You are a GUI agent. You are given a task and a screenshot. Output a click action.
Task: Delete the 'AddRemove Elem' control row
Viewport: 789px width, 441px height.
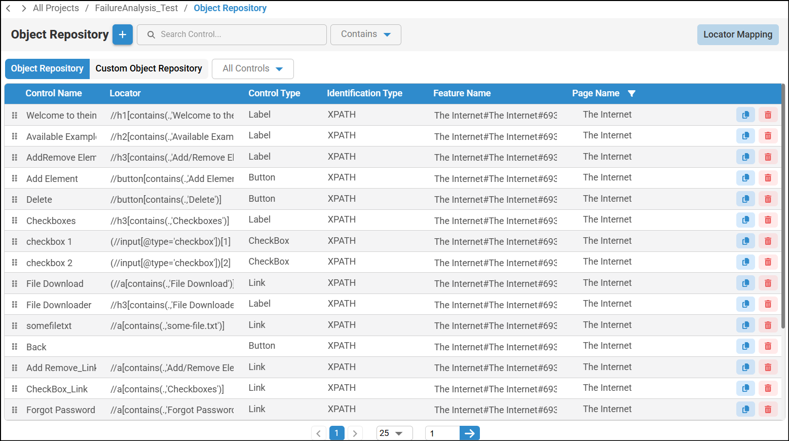768,157
